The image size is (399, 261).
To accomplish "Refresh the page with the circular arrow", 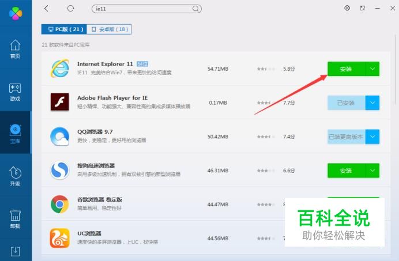I will click(x=70, y=9).
